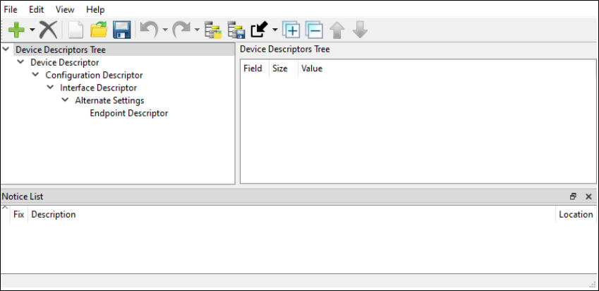Image resolution: width=599 pixels, height=291 pixels.
Task: Click the Collapse All minus-box icon
Action: point(314,30)
